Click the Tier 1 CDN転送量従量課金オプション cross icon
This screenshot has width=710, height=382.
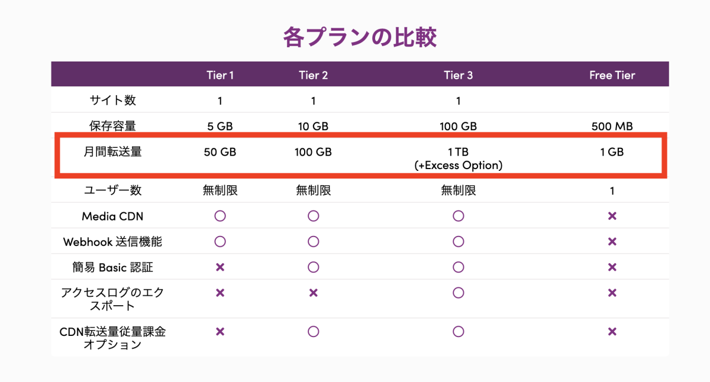[x=220, y=332]
